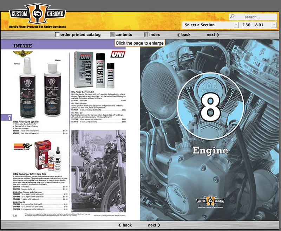The height and width of the screenshot is (231, 281).
Task: Click the INTAKE section heading
Action: (x=23, y=46)
